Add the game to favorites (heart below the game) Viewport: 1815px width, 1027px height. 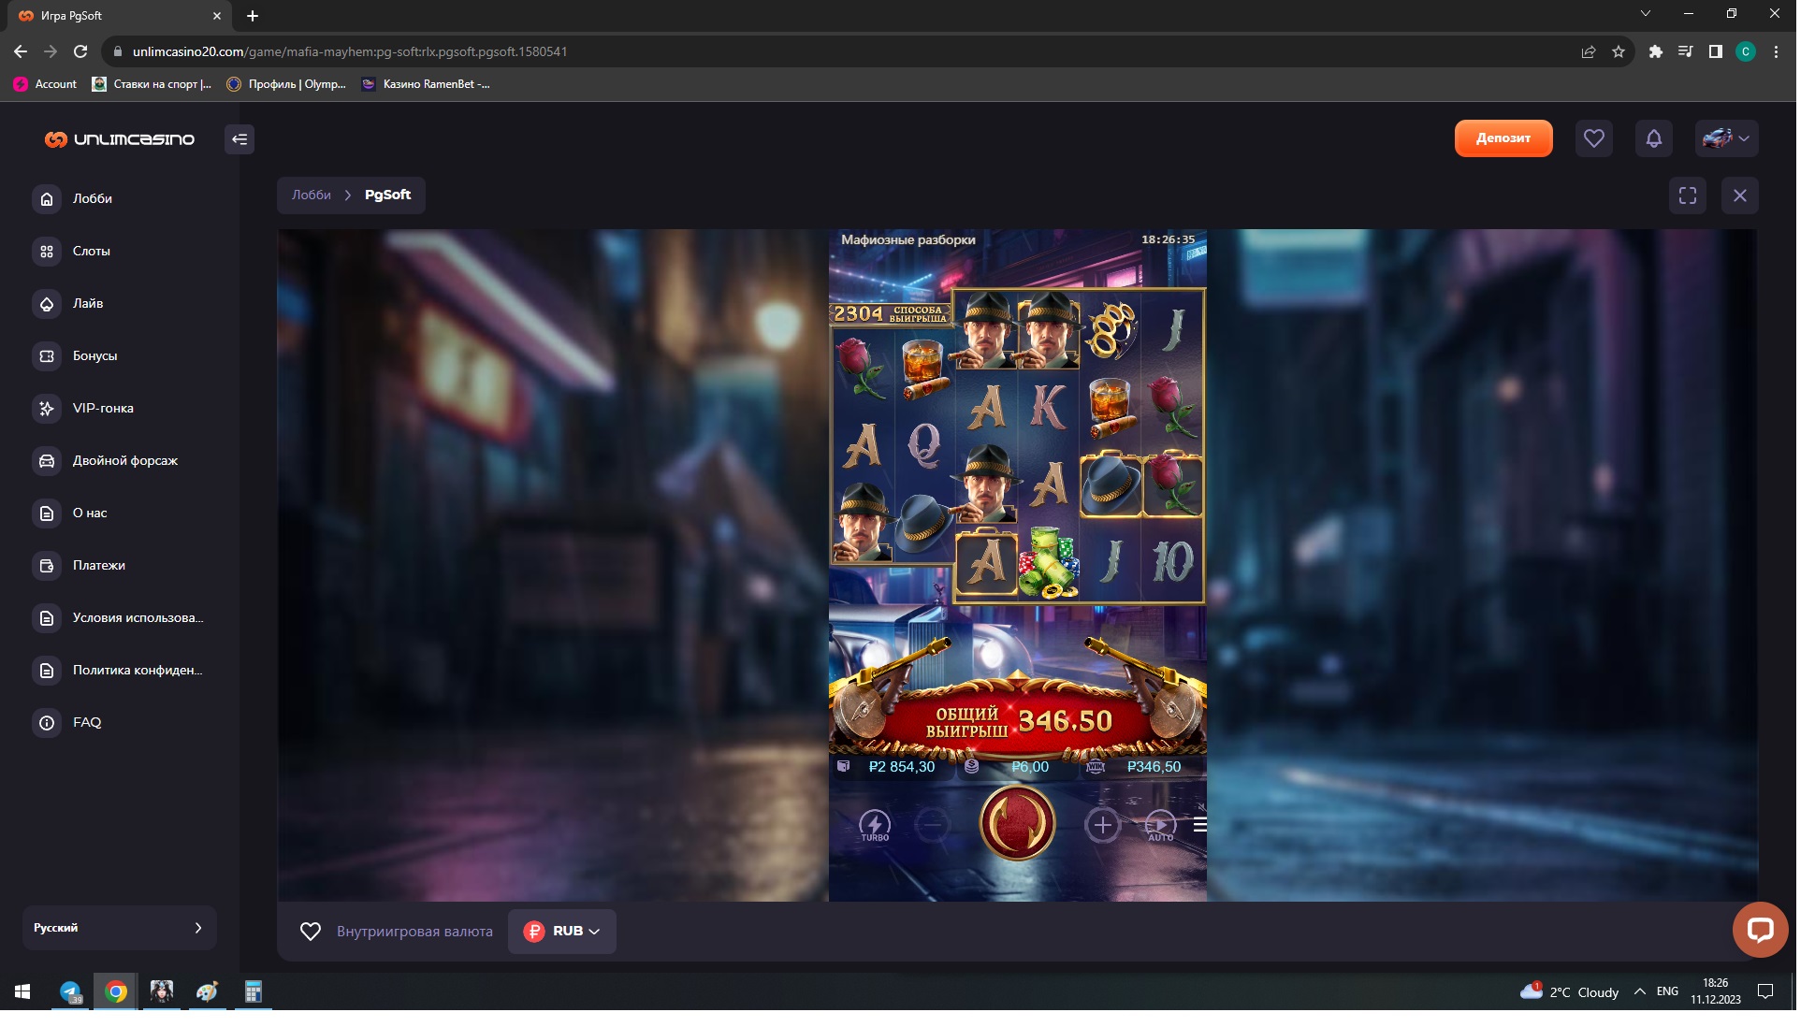click(x=311, y=932)
